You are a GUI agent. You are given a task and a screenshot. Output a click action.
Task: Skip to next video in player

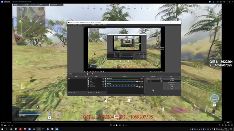coord(120,125)
